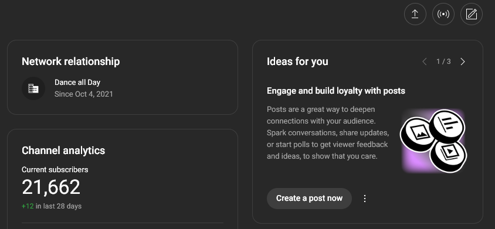Click the video play disc in the illustration

tap(448, 156)
